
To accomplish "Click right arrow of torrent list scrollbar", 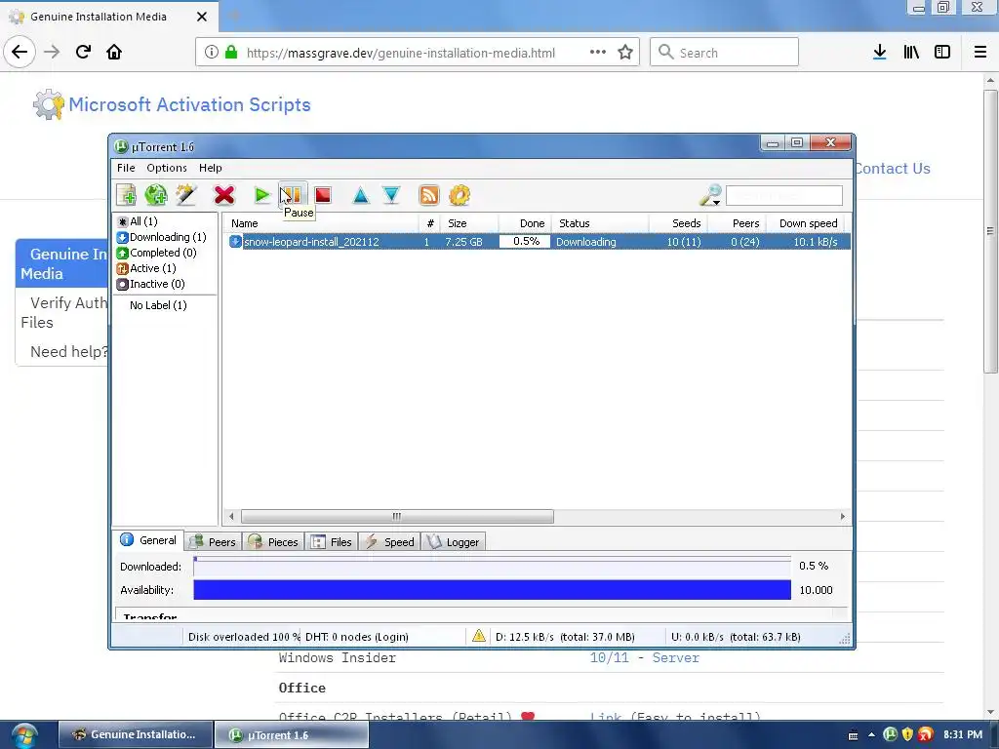I will click(843, 516).
